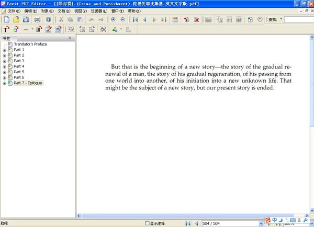Image resolution: width=314 pixels, height=227 pixels.
Task: Open page number dropdown in status bar
Action: 261,223
